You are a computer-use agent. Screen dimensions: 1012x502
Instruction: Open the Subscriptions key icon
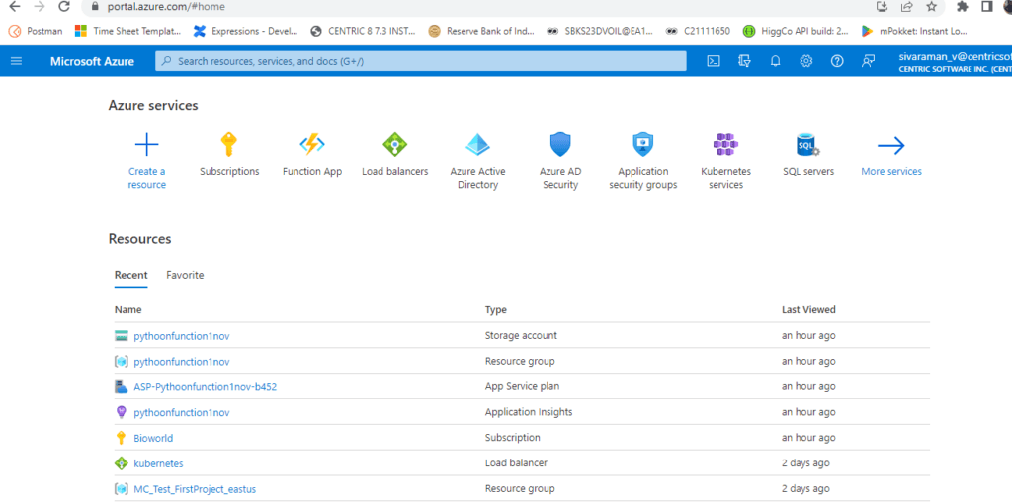click(x=229, y=145)
